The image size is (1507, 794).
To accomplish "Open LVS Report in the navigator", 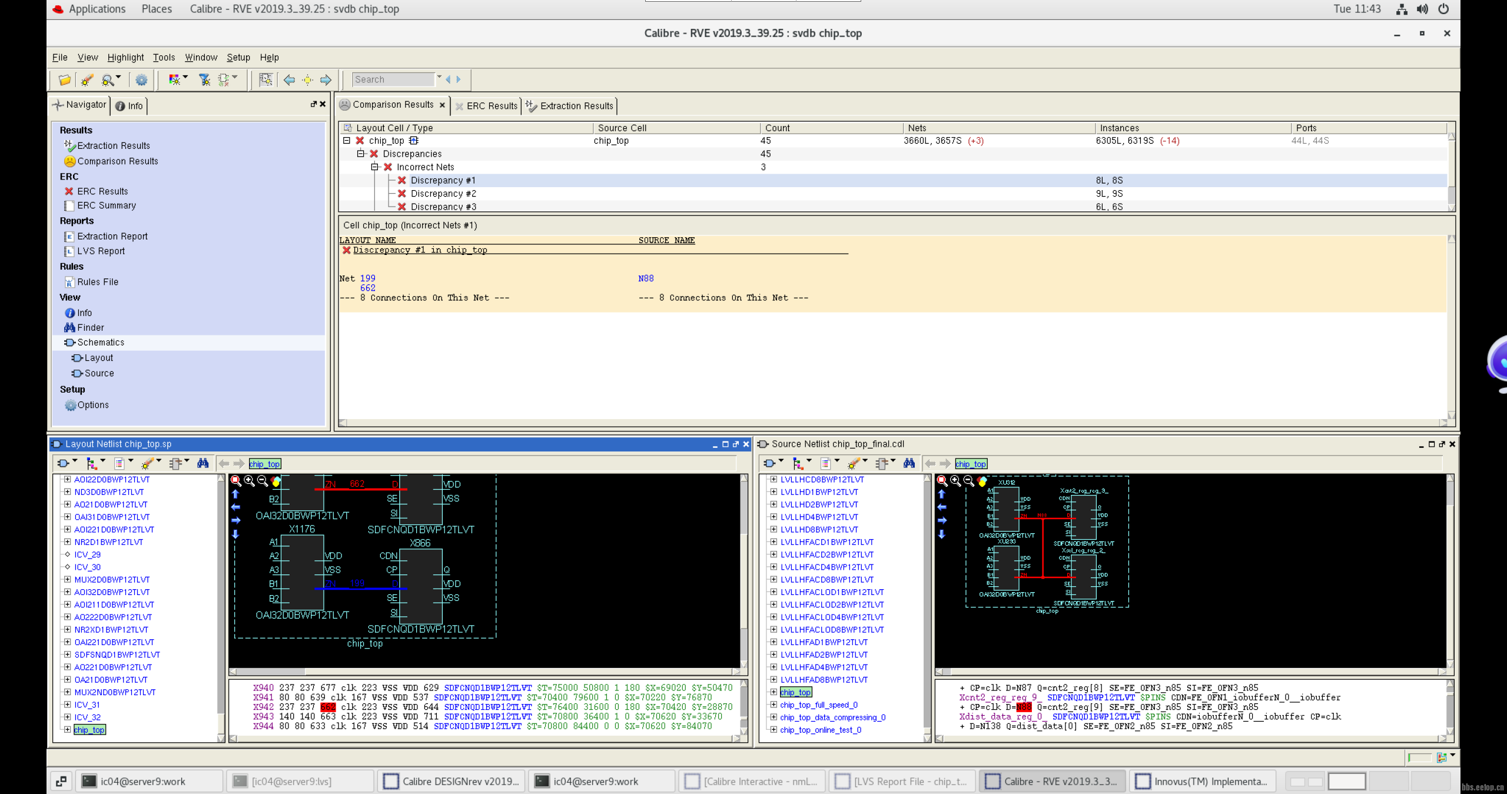I will (x=101, y=251).
